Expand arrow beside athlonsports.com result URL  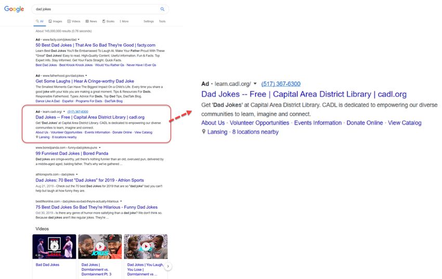point(76,175)
